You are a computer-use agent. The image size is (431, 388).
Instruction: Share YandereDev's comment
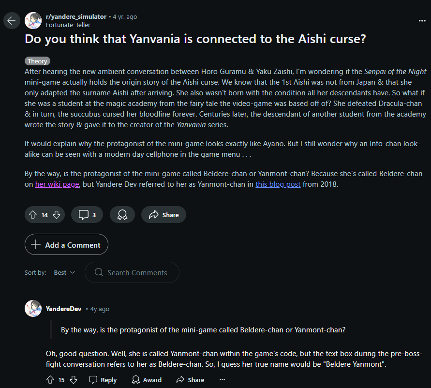190,380
